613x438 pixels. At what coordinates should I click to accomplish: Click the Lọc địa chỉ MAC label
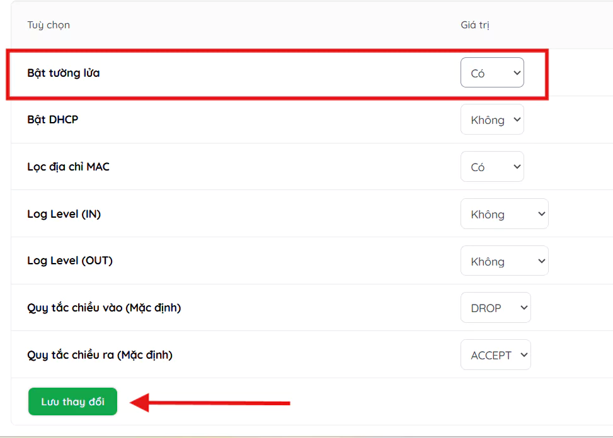(x=68, y=167)
